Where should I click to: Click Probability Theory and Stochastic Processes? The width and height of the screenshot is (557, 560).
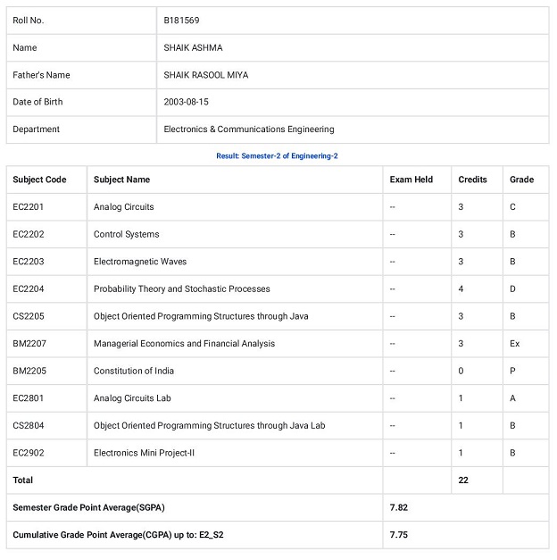click(x=182, y=288)
